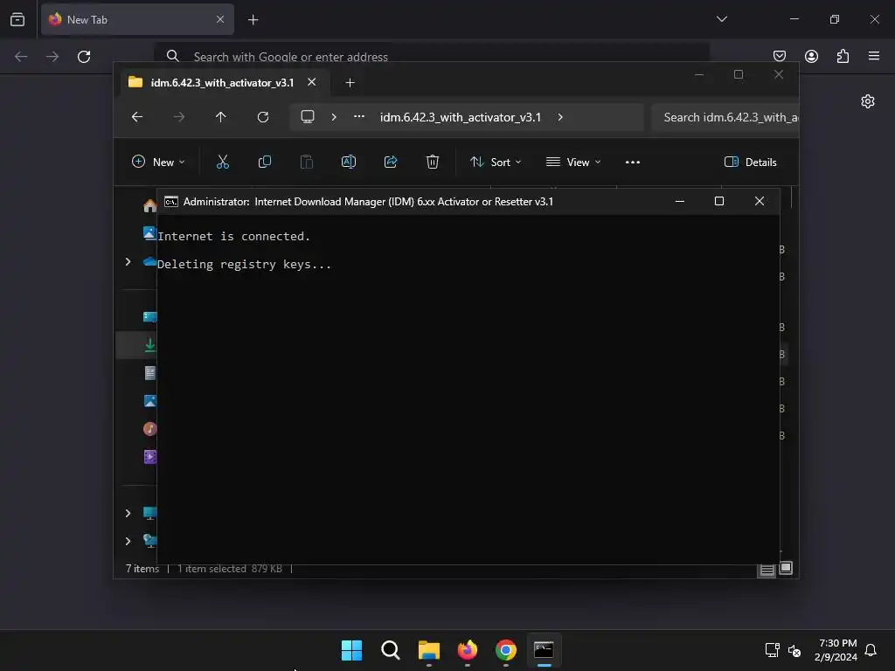Select the Firefox New Tab tab
This screenshot has width=895, height=671.
137,19
